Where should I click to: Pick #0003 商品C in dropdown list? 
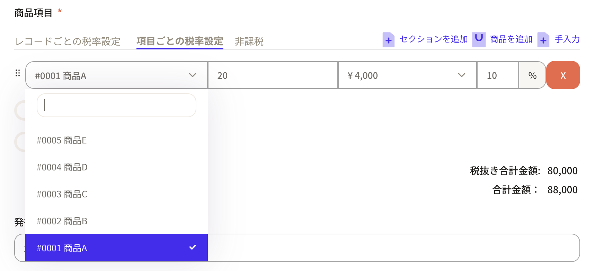click(62, 194)
